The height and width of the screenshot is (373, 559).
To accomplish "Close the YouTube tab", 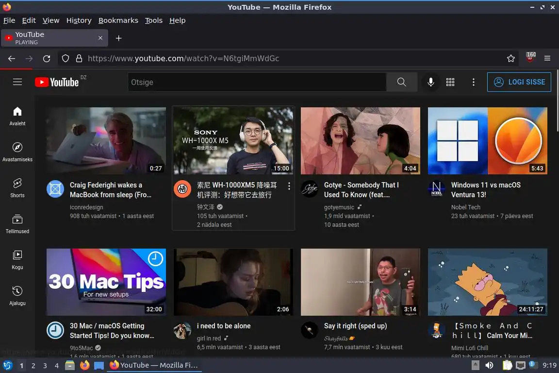I will click(x=100, y=38).
